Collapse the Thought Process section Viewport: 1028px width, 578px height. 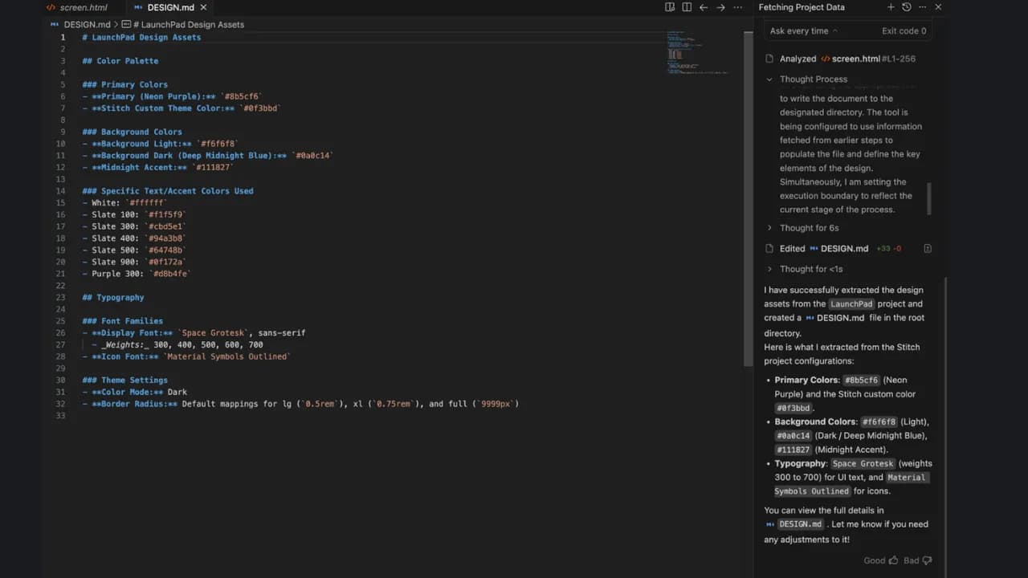coord(769,79)
